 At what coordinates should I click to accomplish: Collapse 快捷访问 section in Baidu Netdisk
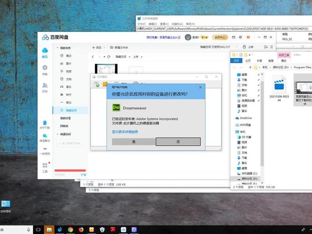[57, 134]
